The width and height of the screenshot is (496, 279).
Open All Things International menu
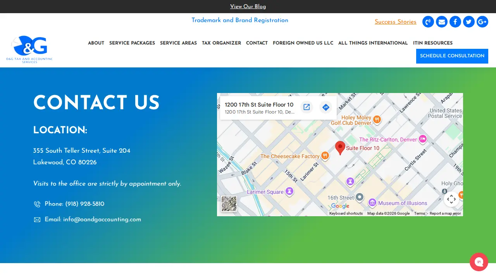point(373,43)
